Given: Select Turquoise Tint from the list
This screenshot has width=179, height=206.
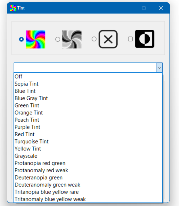Looking at the screenshot, I should 32,141.
